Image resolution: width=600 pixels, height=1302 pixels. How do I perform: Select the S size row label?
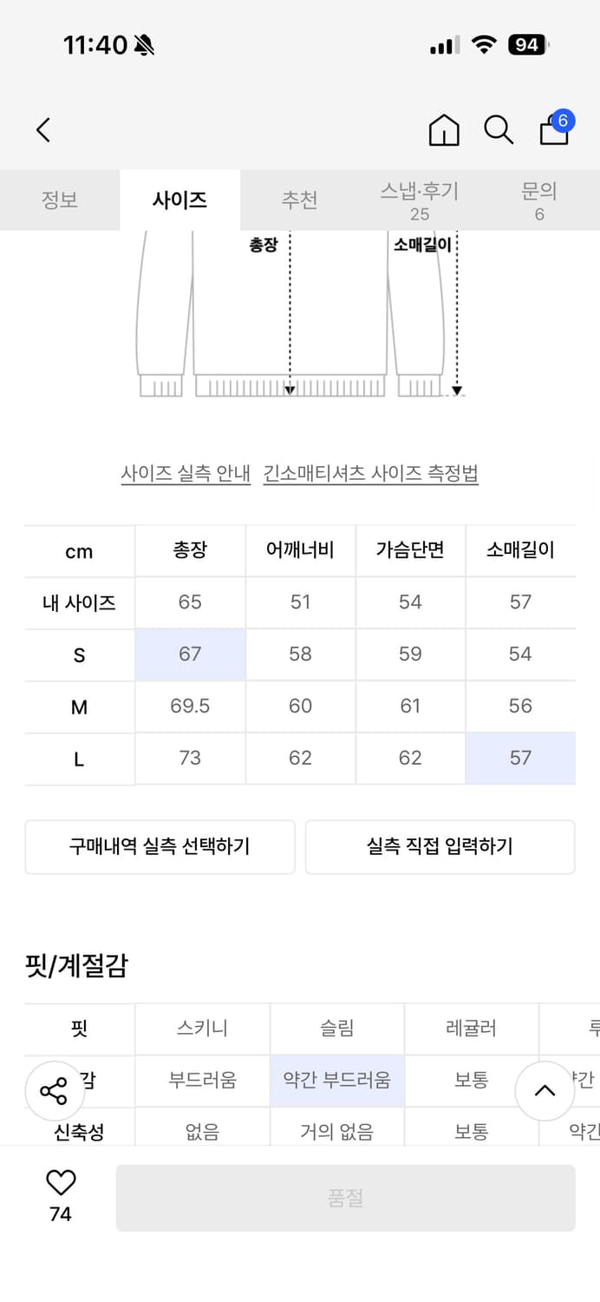(79, 655)
